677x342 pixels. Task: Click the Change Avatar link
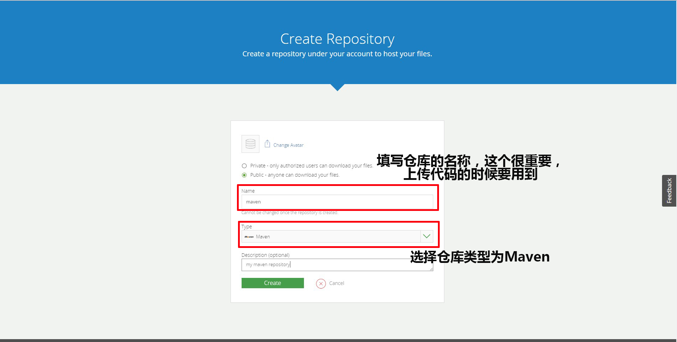tap(288, 145)
